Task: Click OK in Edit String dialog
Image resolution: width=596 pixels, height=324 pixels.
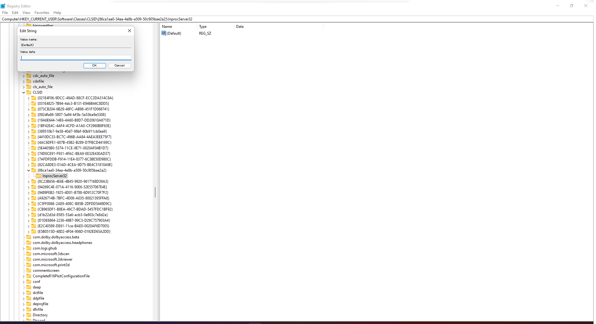Action: 95,66
